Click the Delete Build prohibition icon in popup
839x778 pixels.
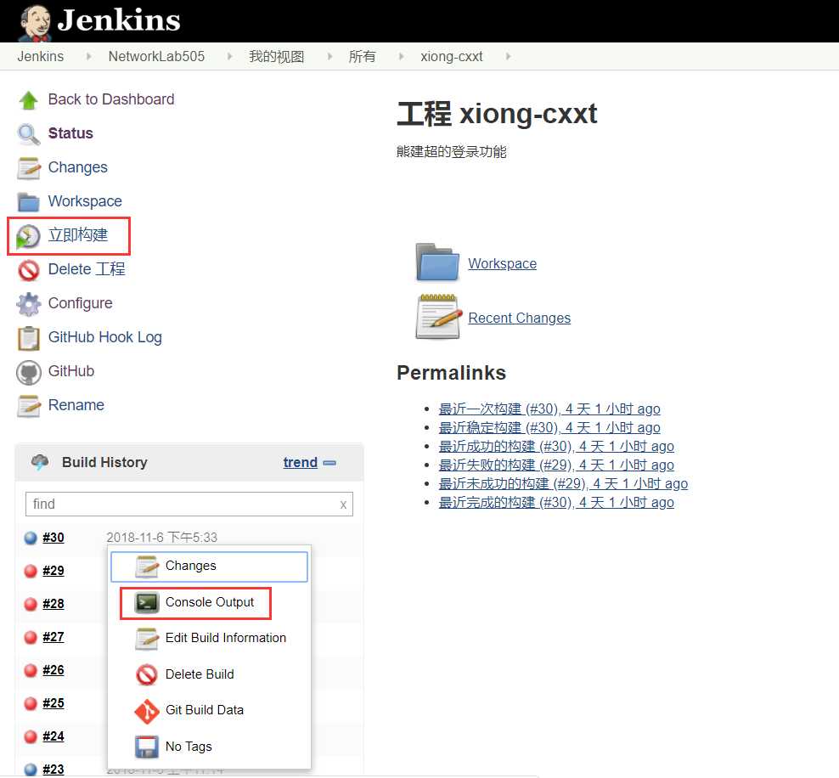147,674
